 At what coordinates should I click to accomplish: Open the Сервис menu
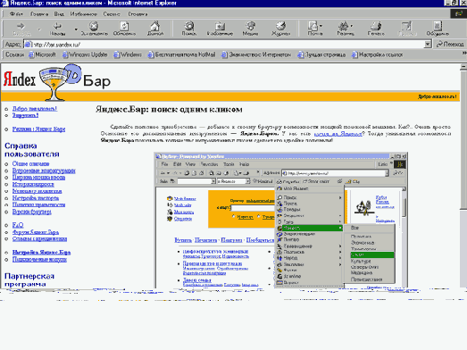pyautogui.click(x=112, y=14)
